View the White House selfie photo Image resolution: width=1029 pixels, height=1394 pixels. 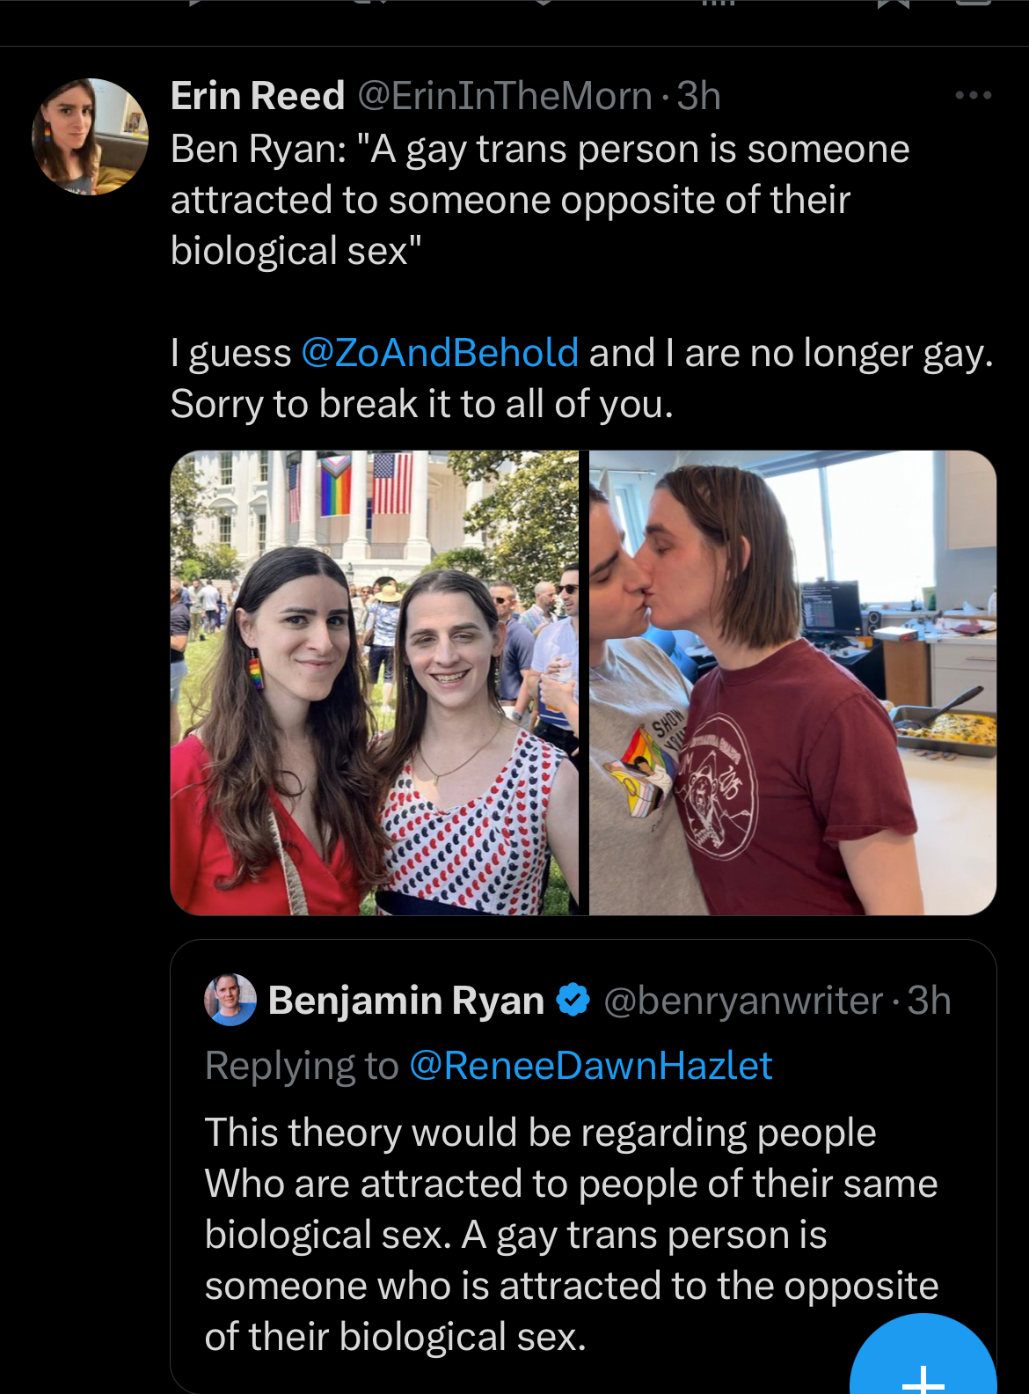coord(374,683)
